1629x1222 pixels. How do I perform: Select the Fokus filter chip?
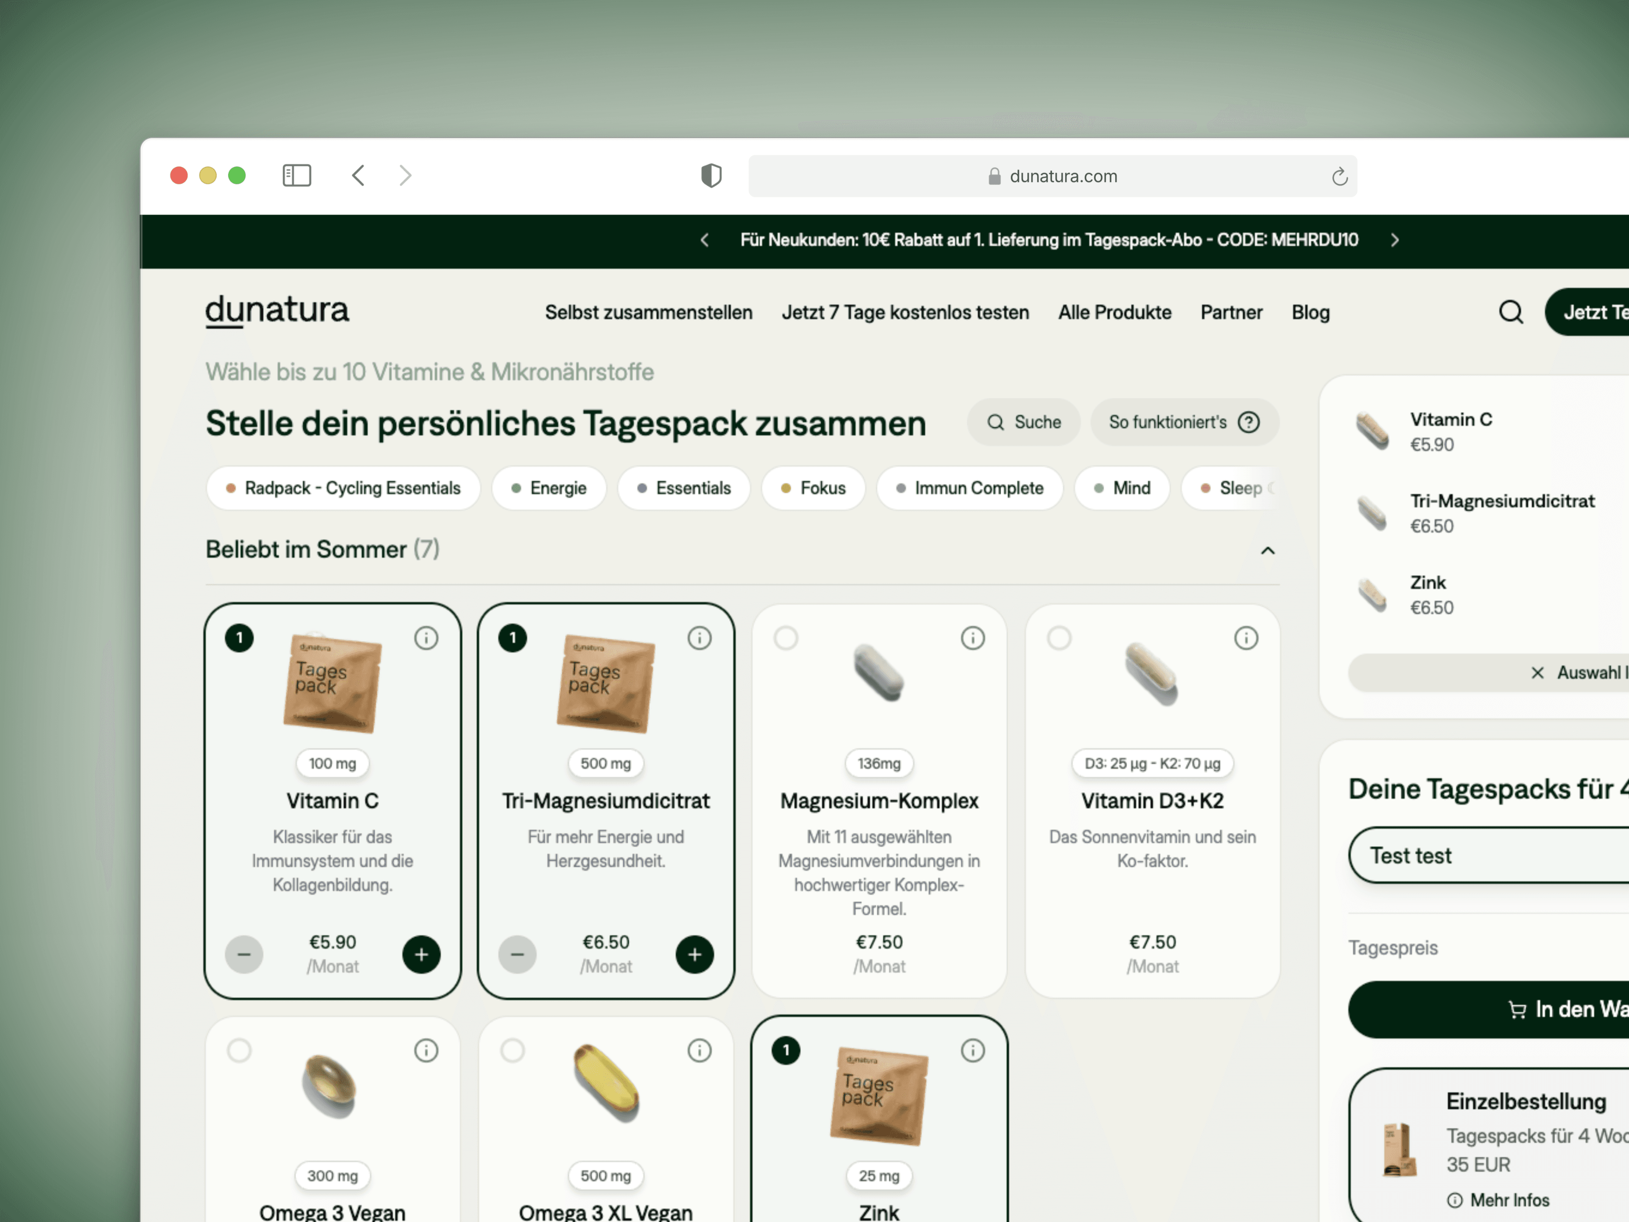813,488
